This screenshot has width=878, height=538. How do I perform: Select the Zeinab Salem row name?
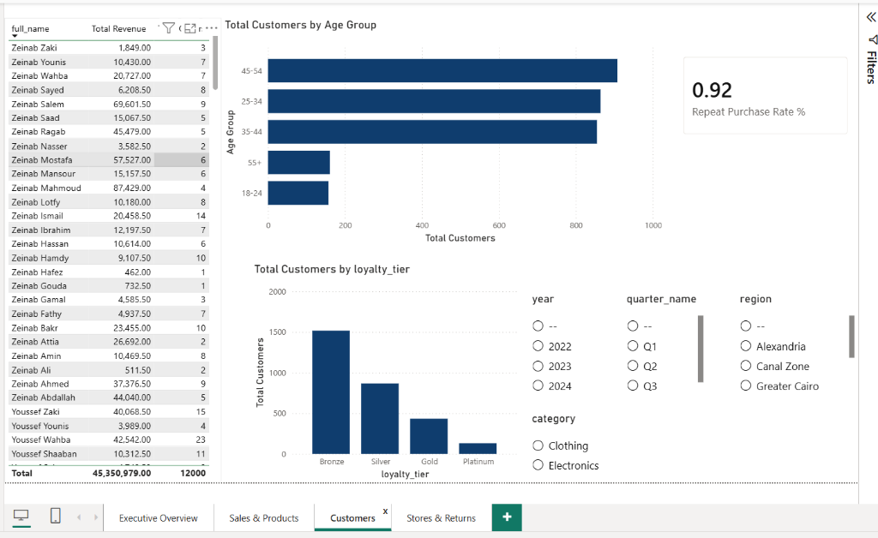point(38,104)
